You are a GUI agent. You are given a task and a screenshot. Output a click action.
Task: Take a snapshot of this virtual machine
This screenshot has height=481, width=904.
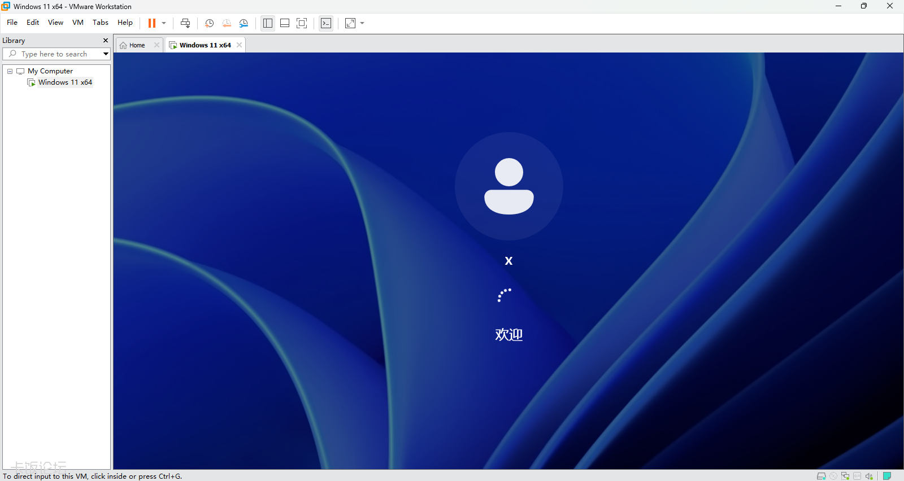pos(209,23)
